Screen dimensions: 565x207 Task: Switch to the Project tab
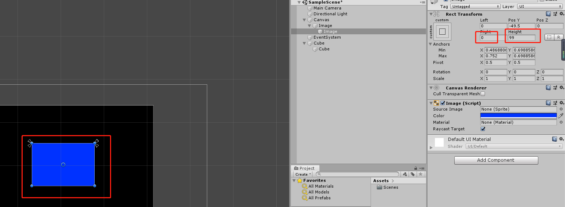(305, 168)
